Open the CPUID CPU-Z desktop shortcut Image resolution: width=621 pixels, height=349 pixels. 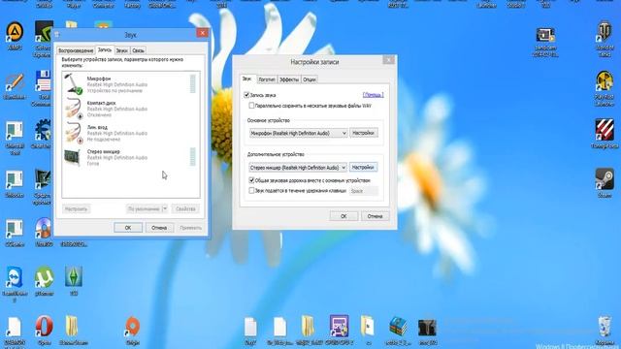point(339,326)
